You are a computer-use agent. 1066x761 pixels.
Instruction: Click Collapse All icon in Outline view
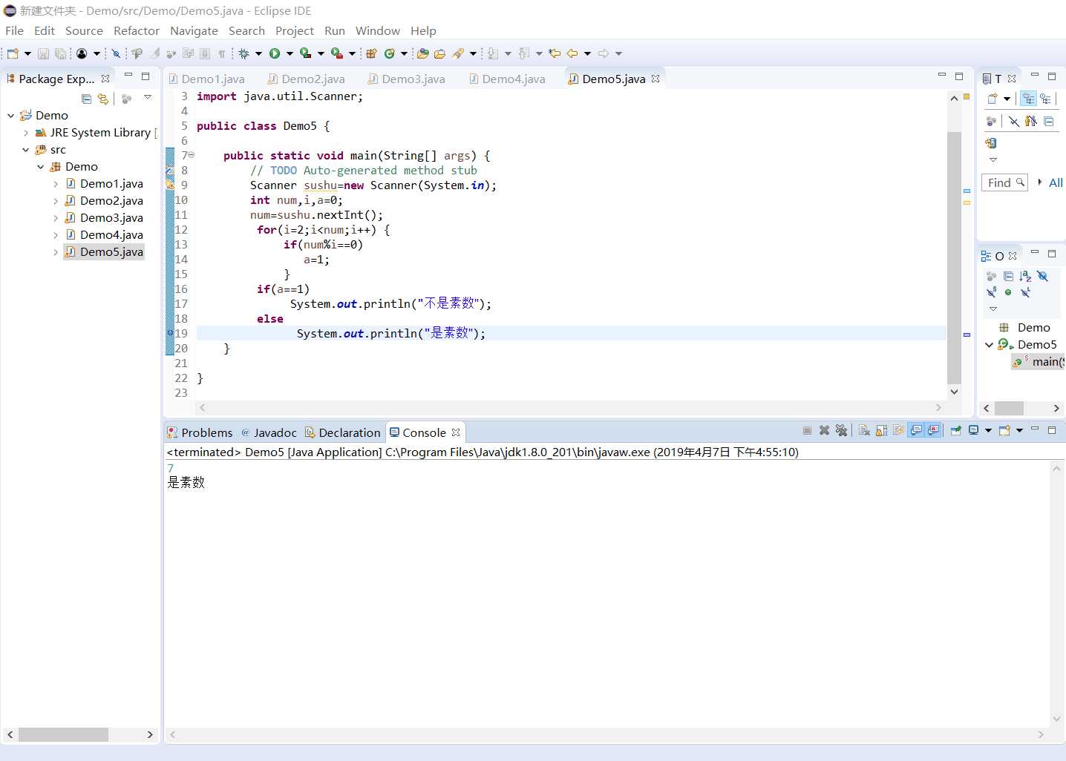point(1008,276)
